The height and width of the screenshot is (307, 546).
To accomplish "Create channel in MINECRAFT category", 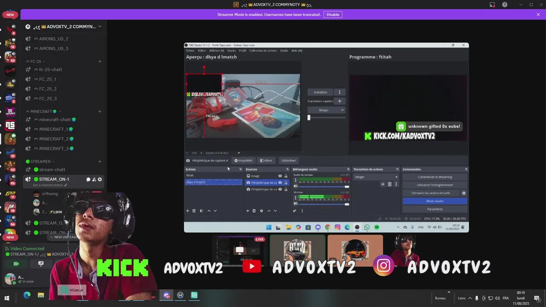I will (100, 111).
